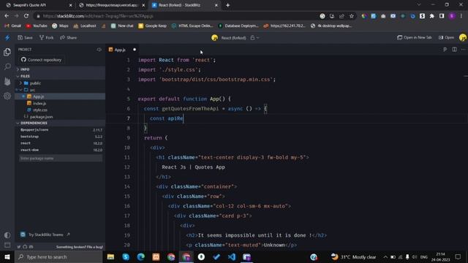The height and width of the screenshot is (263, 468).
Task: Go back in browser
Action: click(7, 16)
